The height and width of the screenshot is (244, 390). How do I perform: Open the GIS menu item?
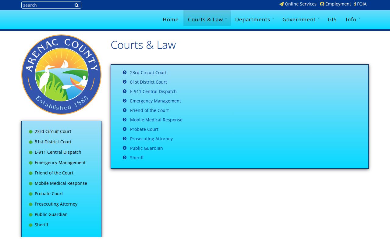(332, 20)
